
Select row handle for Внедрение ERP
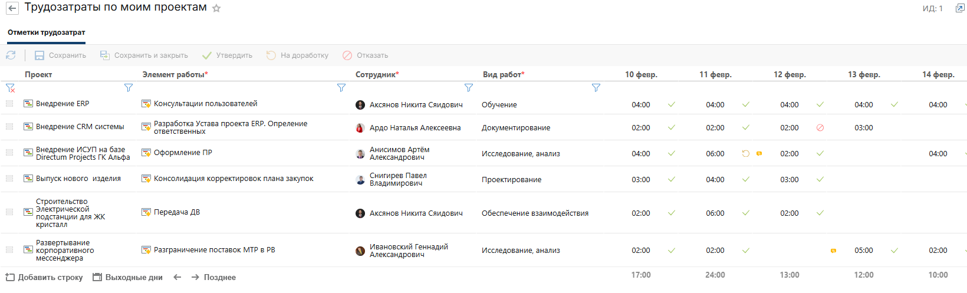(9, 104)
